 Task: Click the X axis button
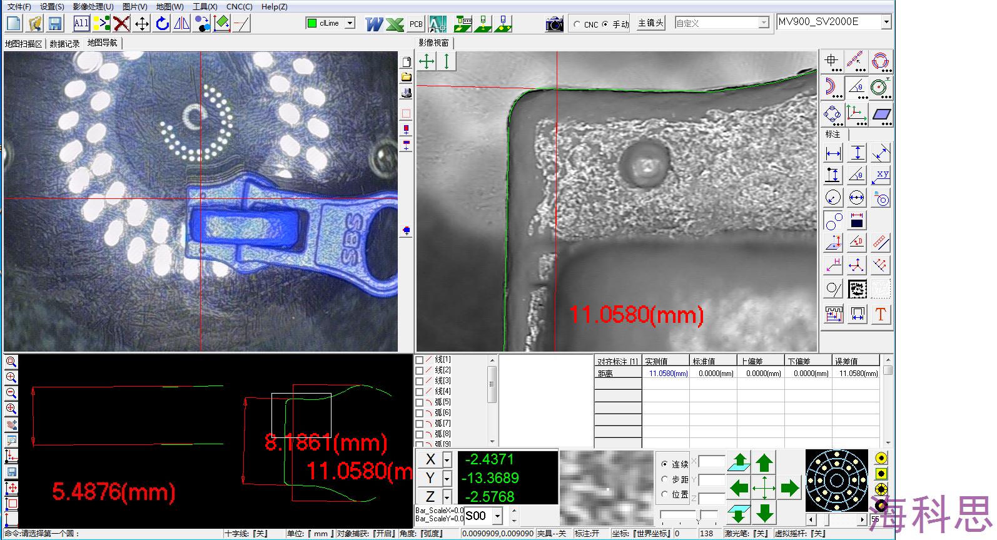click(x=430, y=459)
